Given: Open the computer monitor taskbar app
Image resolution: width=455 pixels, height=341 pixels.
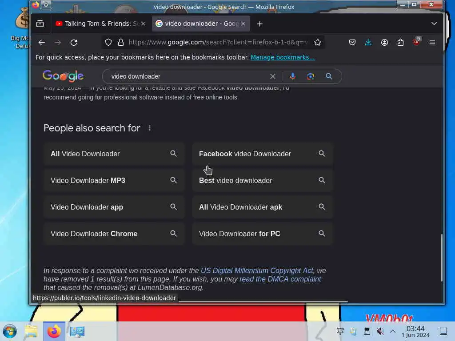Looking at the screenshot, I should (x=77, y=331).
